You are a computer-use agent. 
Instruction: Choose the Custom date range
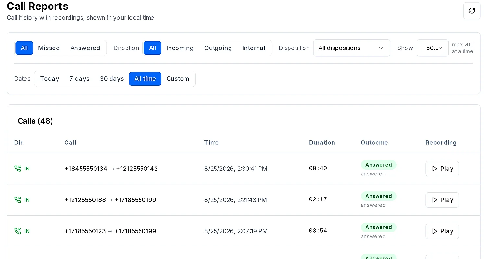[178, 79]
